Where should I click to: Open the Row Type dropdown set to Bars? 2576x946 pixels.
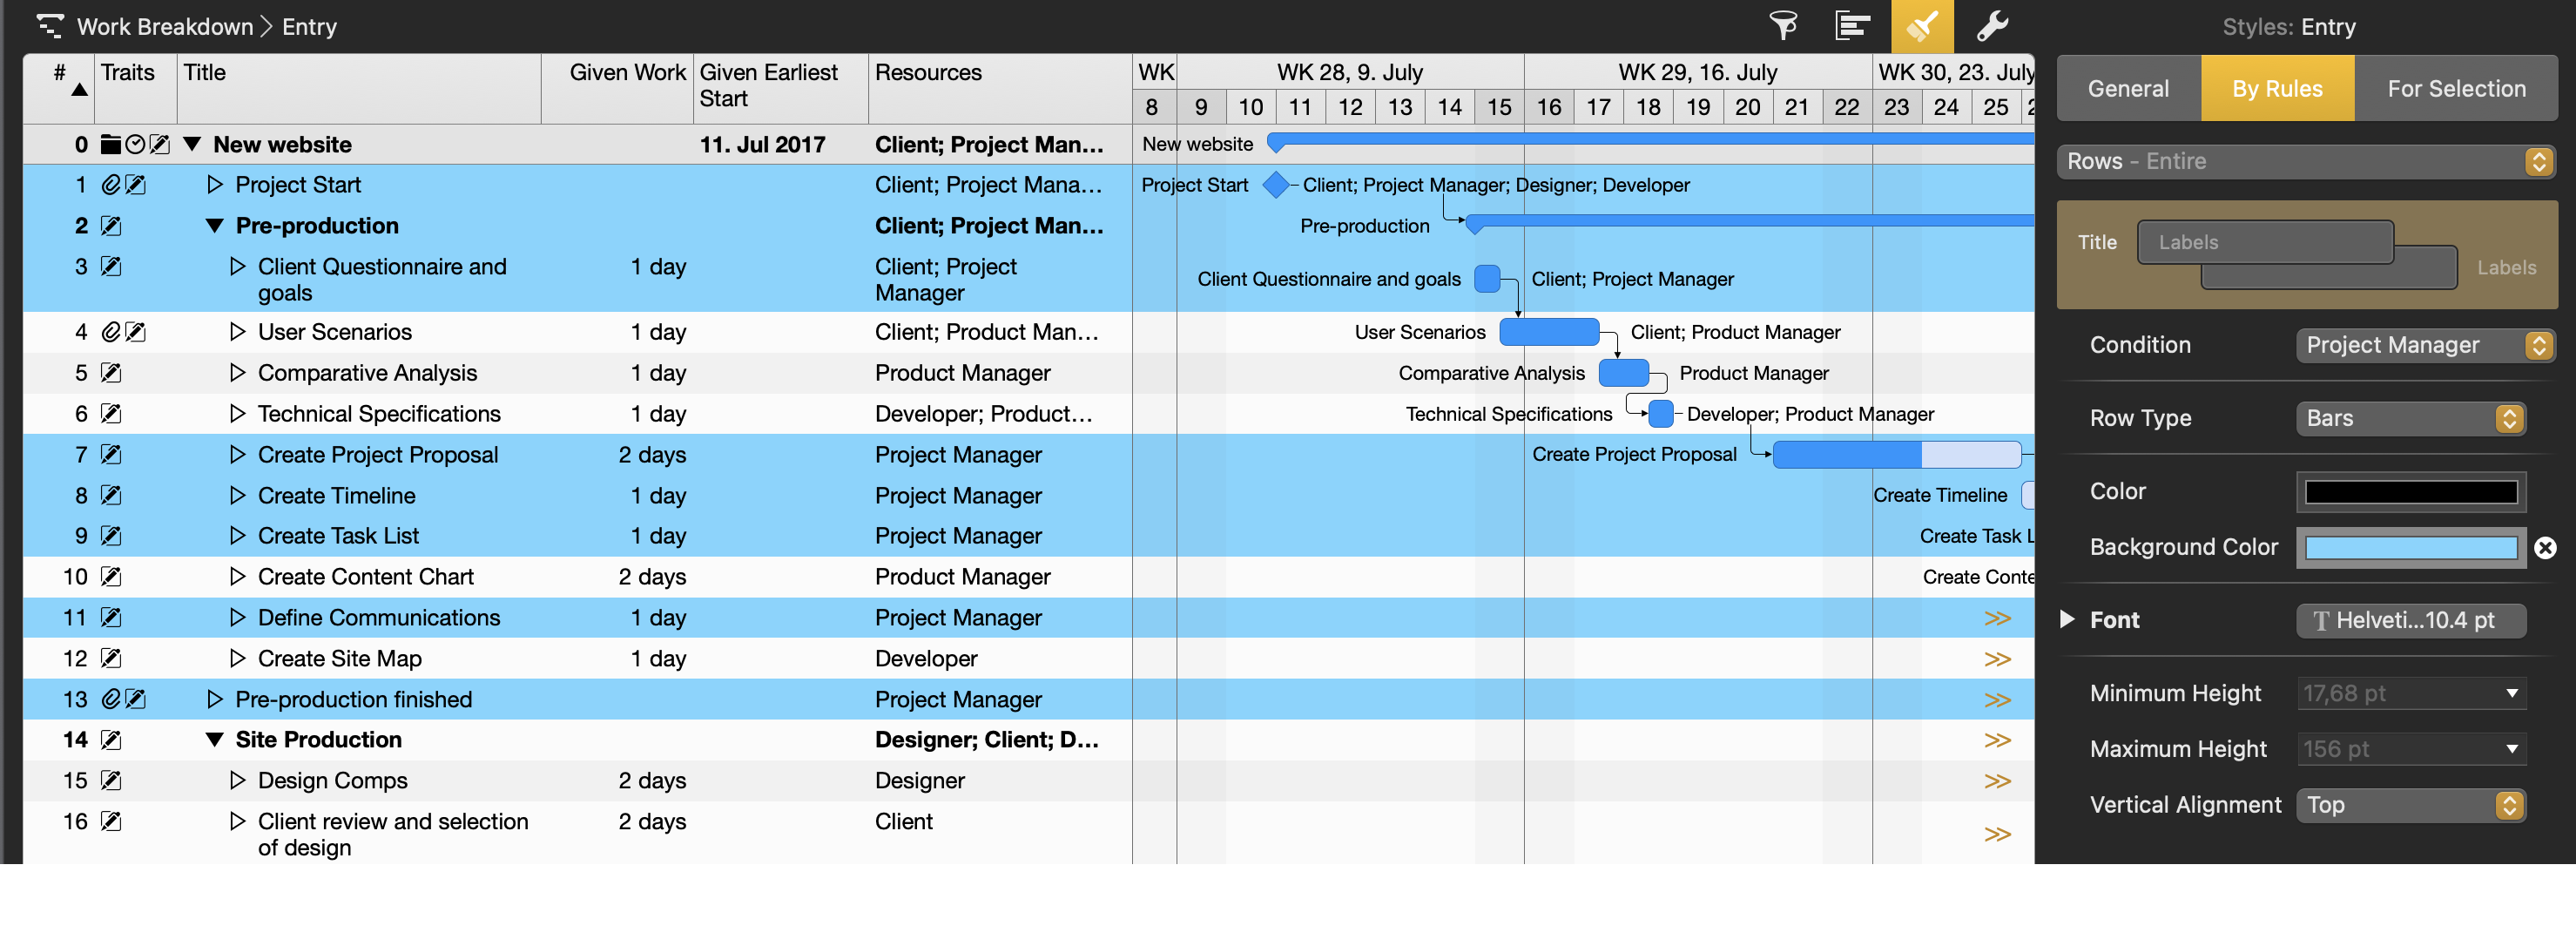coord(2411,418)
